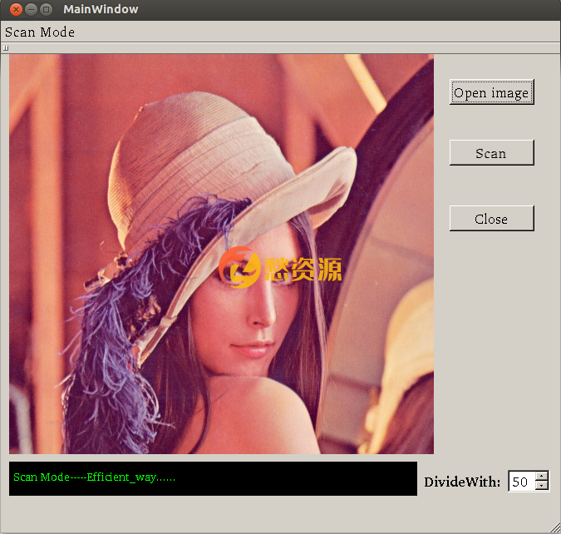Screen dimensions: 561x534
Task: Open the Scan Mode menu
Action: tap(40, 32)
